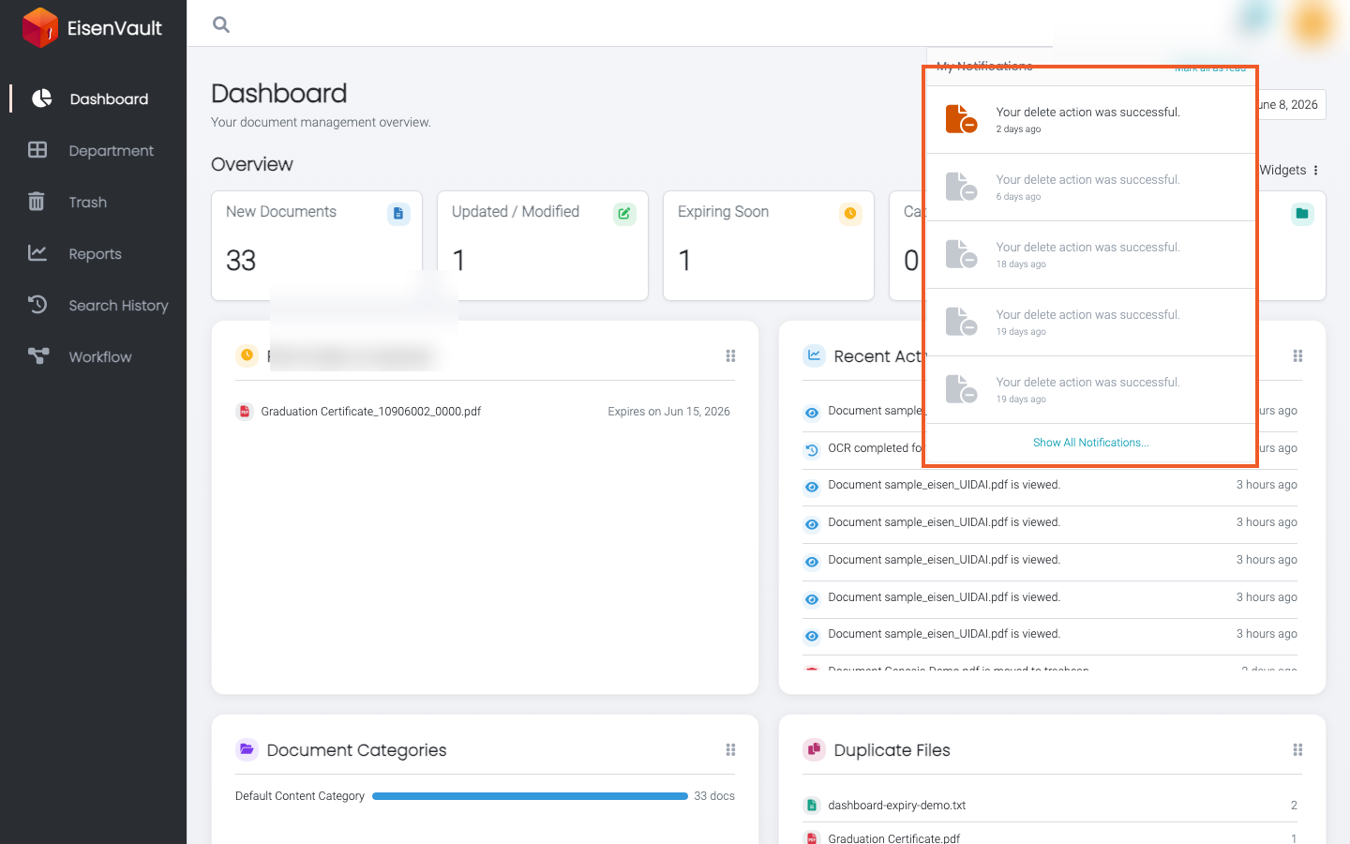The height and width of the screenshot is (844, 1350).
Task: Click the Document Categories folder icon
Action: pos(247,749)
